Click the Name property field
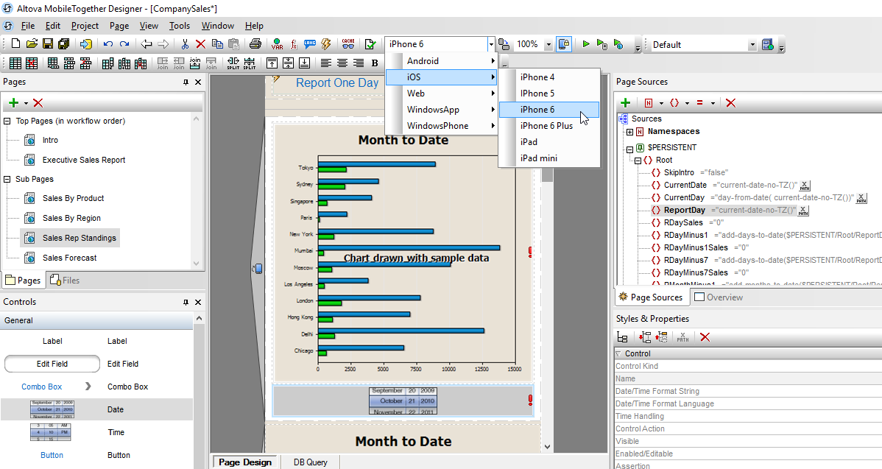Screen dimensions: 882x469 pyautogui.click(x=748, y=378)
